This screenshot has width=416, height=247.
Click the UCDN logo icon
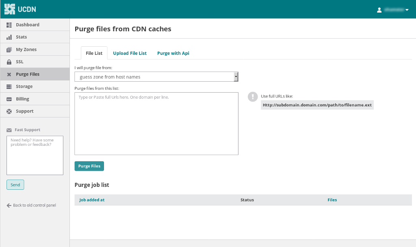(x=10, y=9)
